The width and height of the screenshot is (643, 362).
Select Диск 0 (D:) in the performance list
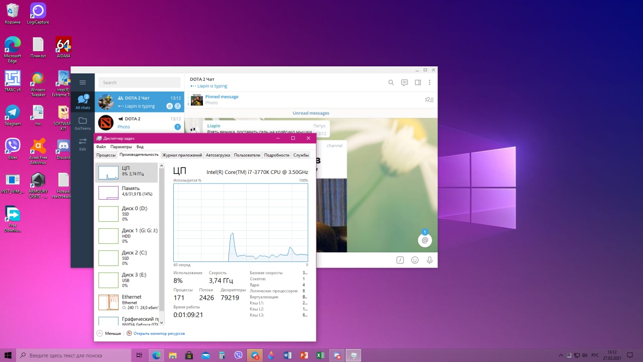click(127, 214)
